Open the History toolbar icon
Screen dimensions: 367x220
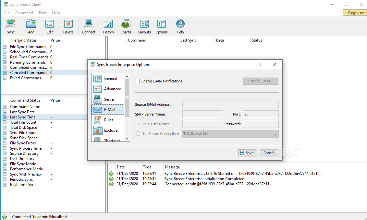pos(108,24)
